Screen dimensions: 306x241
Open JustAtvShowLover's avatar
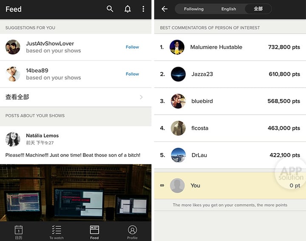pos(13,47)
